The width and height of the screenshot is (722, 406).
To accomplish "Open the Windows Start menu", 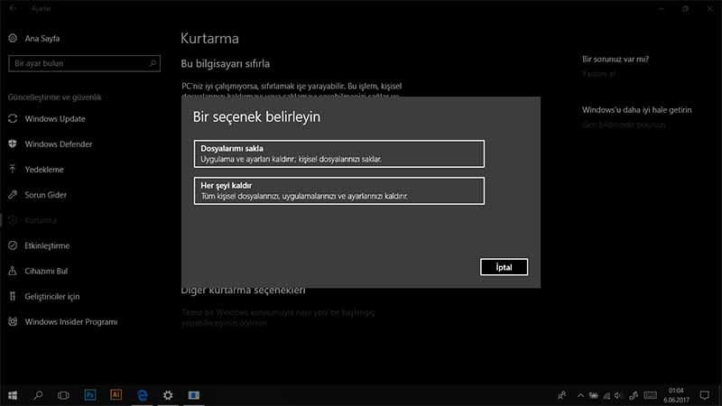I will tap(13, 395).
